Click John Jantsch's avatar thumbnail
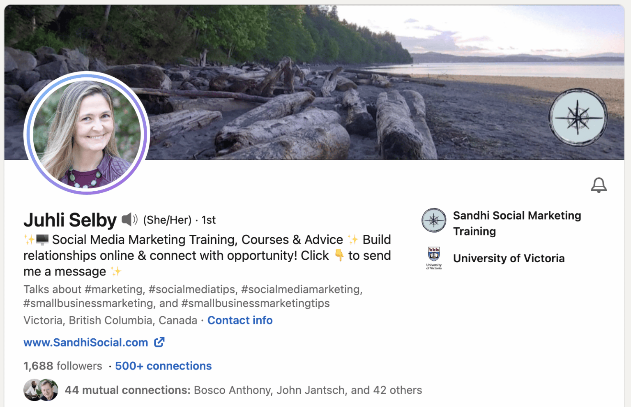631x407 pixels. [49, 391]
